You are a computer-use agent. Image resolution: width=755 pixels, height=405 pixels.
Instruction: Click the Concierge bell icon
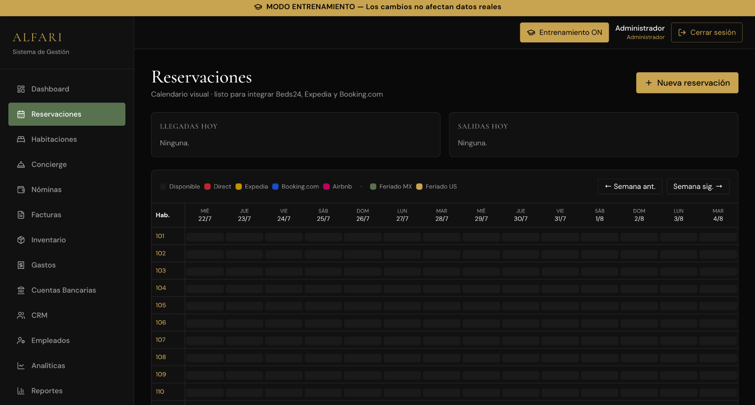(21, 165)
